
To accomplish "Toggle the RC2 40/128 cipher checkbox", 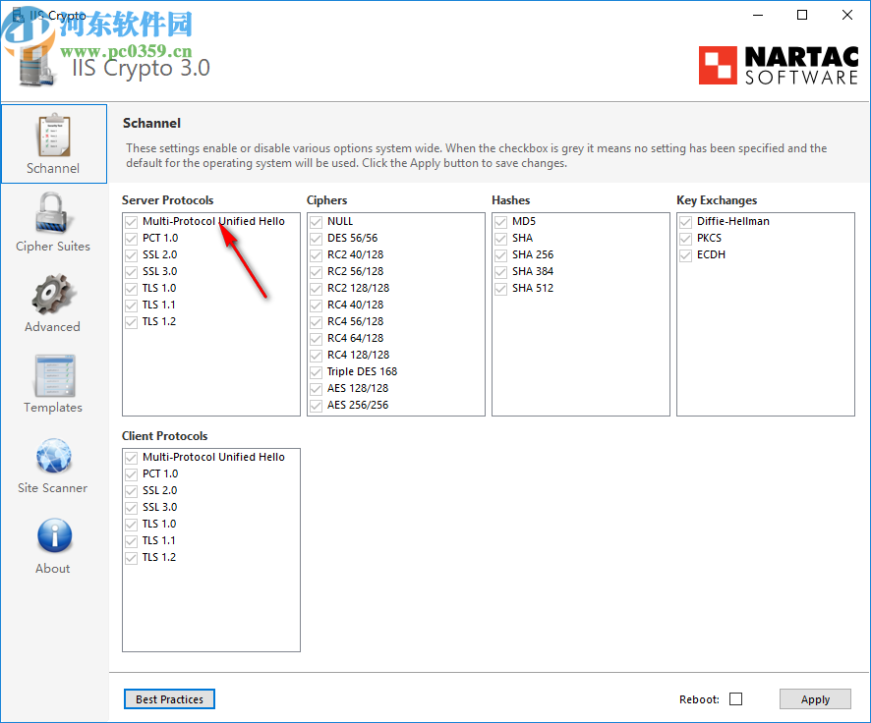I will click(x=317, y=255).
